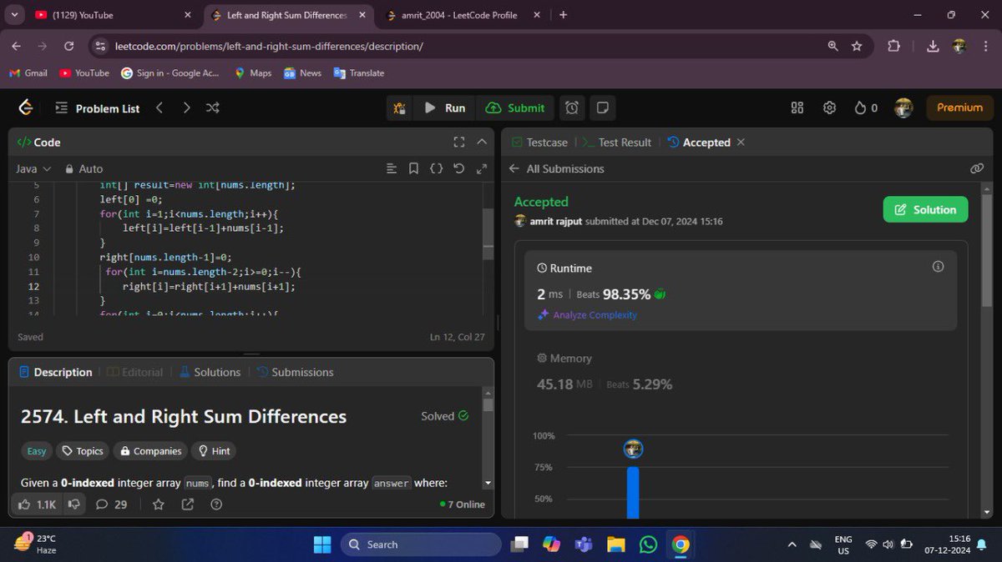Image resolution: width=1002 pixels, height=562 pixels.
Task: Favorite the problem star icon
Action: tap(159, 504)
